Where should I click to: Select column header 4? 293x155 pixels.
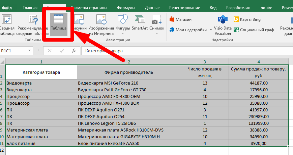point(258,62)
